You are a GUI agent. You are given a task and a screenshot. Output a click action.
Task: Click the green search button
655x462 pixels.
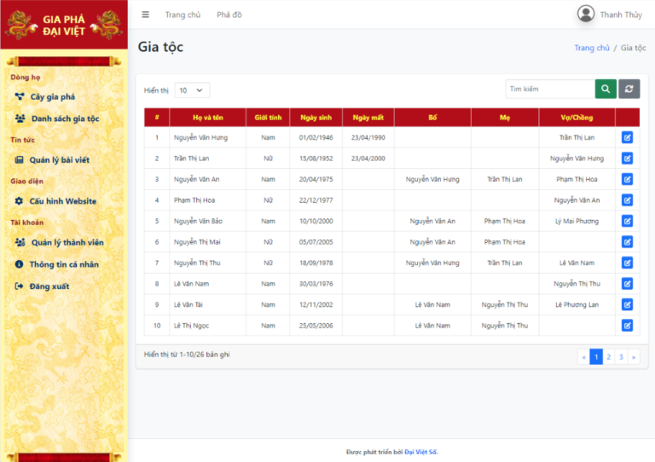click(606, 90)
